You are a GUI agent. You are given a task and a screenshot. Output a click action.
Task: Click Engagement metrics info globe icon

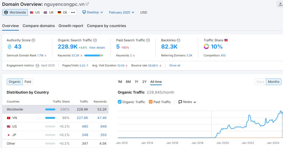(x=37, y=66)
